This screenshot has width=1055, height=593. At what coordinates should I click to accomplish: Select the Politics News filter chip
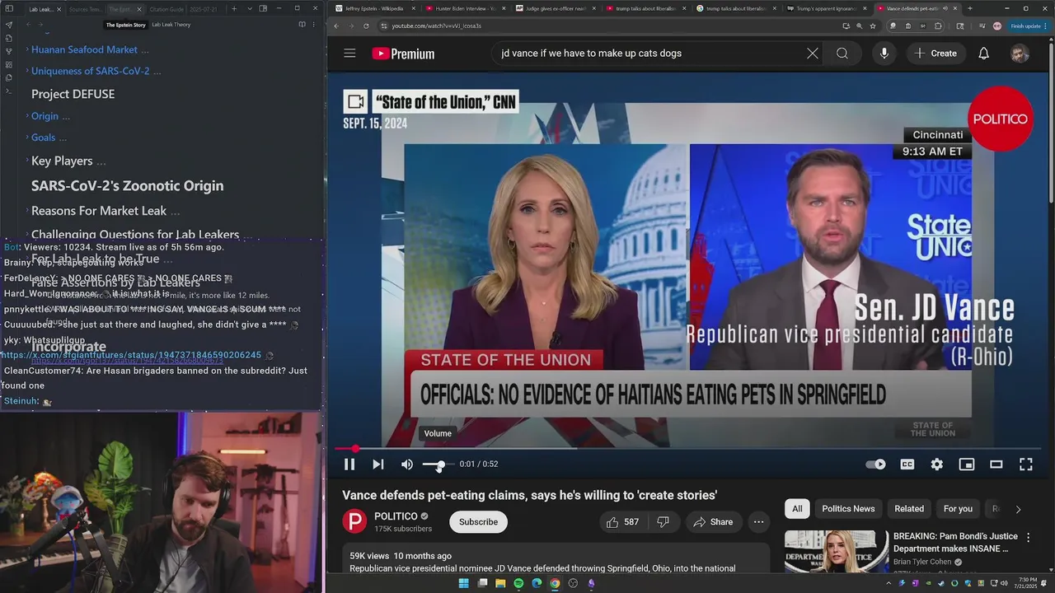pos(848,509)
